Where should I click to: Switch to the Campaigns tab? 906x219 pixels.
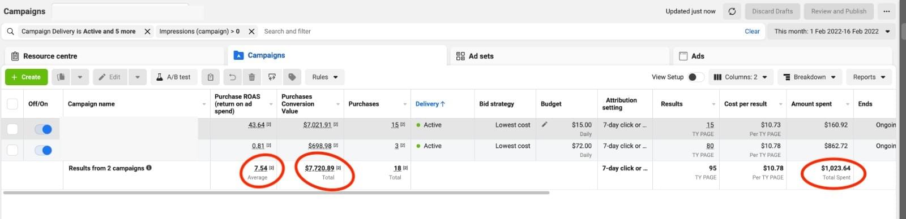point(337,55)
